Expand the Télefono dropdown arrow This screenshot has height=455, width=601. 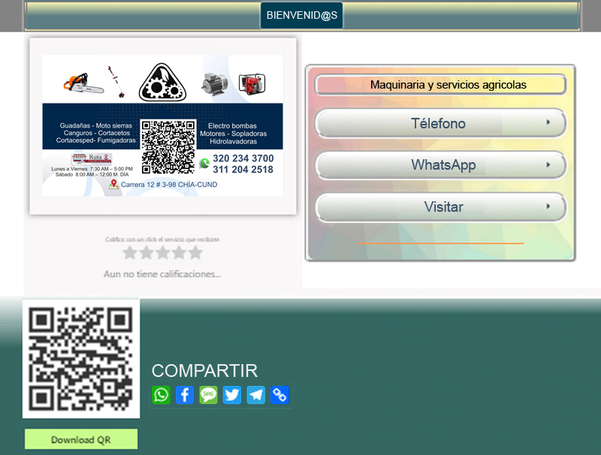[548, 122]
